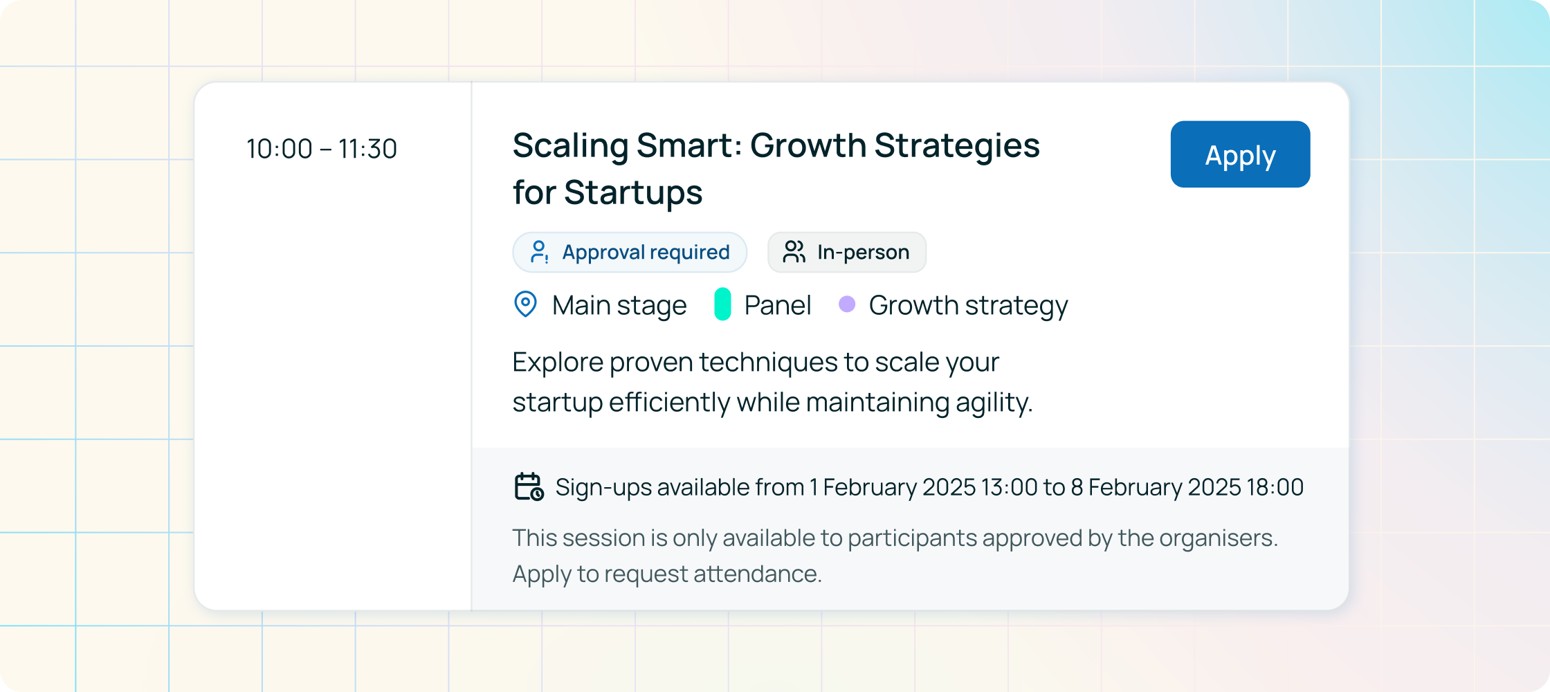1550x692 pixels.
Task: Click the 10:00 – 11:30 time slot
Action: pyautogui.click(x=322, y=149)
